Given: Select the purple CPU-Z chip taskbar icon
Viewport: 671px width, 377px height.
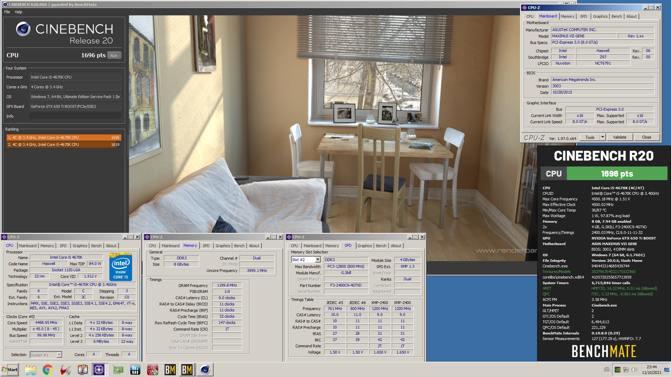Looking at the screenshot, I should click(x=99, y=370).
